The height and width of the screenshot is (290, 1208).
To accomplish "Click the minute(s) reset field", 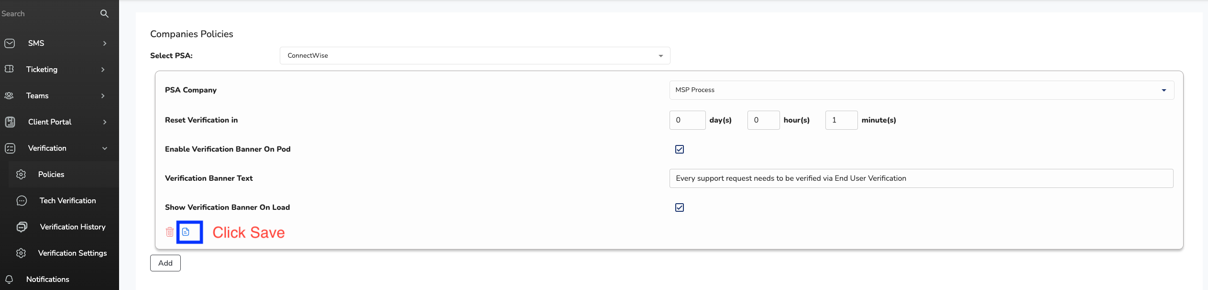I will coord(841,120).
